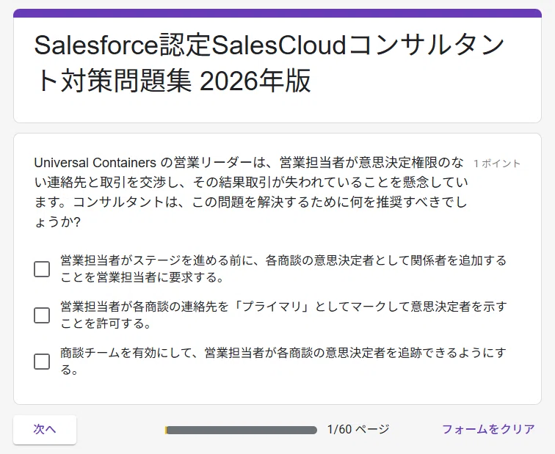Click the 1/60 ページ page indicator

pyautogui.click(x=358, y=429)
